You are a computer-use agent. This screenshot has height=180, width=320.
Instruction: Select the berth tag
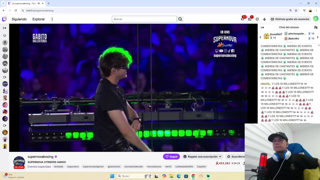pyautogui.click(x=168, y=166)
